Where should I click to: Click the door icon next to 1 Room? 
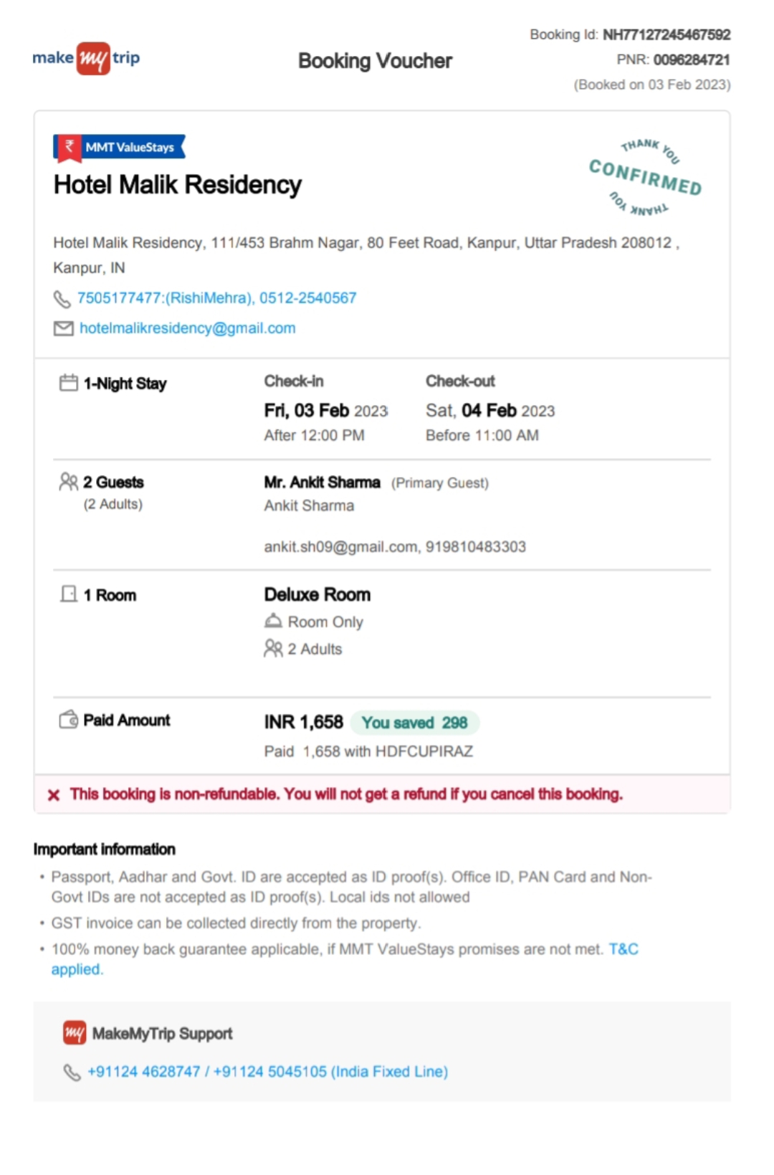coord(69,594)
